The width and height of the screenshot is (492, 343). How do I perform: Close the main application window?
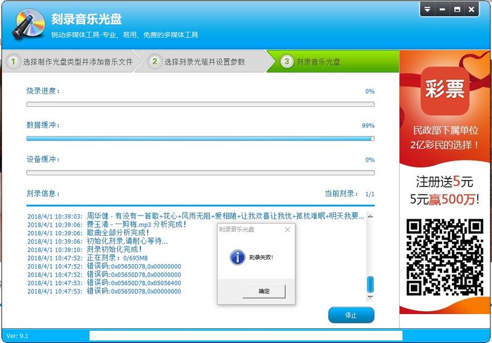472,9
